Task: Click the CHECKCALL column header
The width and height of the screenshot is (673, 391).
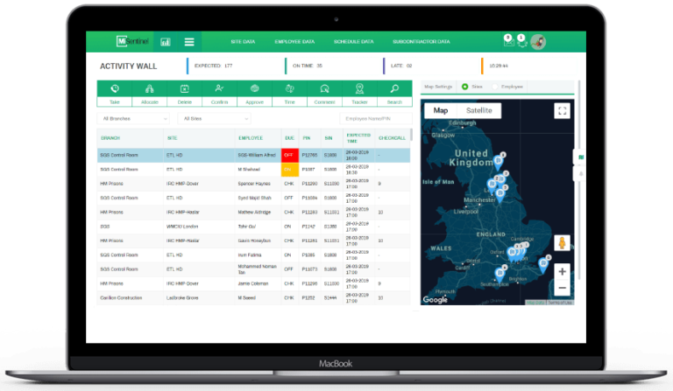Action: (392, 138)
